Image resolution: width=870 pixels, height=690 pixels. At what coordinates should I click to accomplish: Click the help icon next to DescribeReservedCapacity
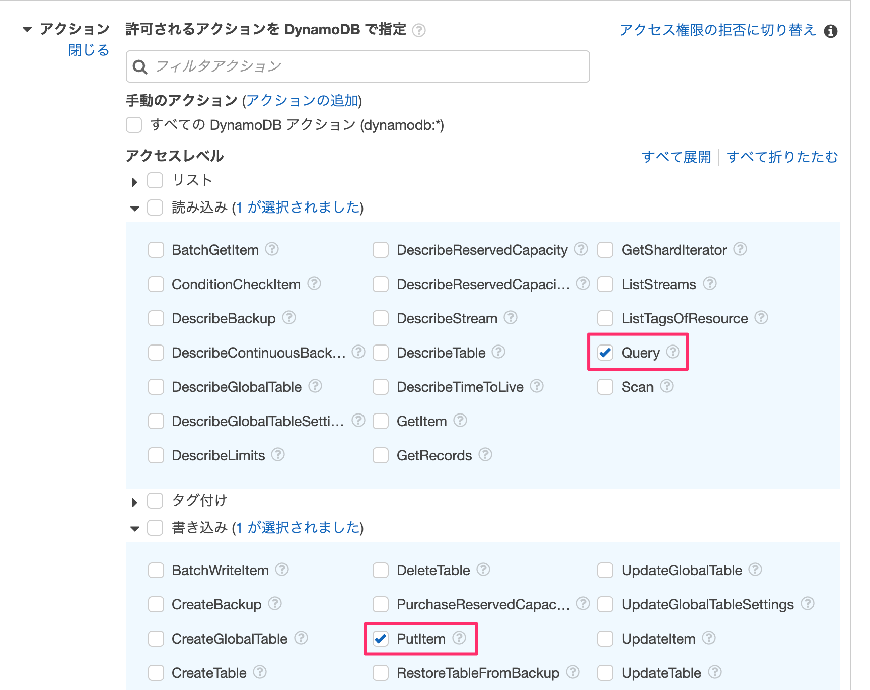point(581,249)
